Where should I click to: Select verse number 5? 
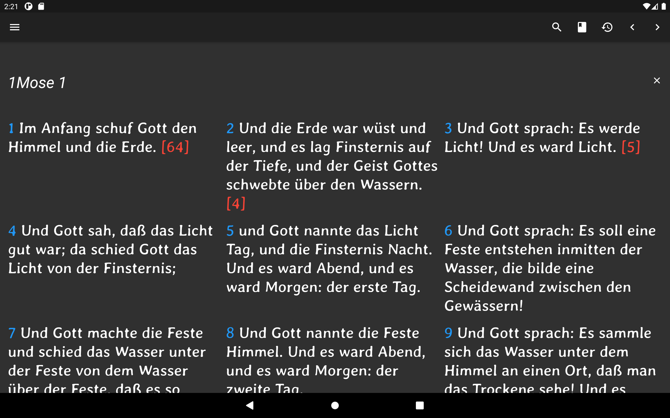coord(230,231)
